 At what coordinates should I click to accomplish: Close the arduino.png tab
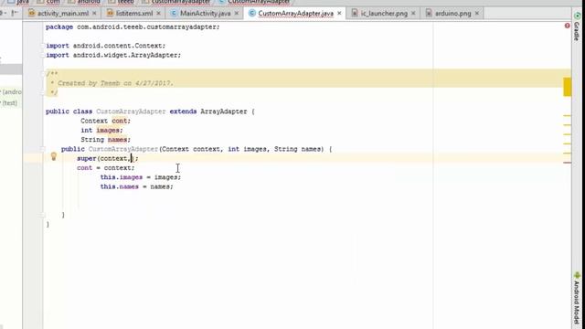(477, 14)
